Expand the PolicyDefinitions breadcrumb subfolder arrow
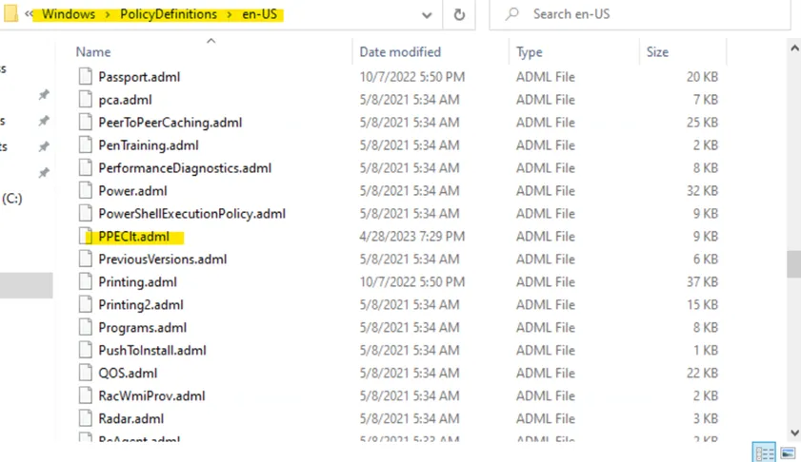The width and height of the screenshot is (801, 462). [x=230, y=15]
